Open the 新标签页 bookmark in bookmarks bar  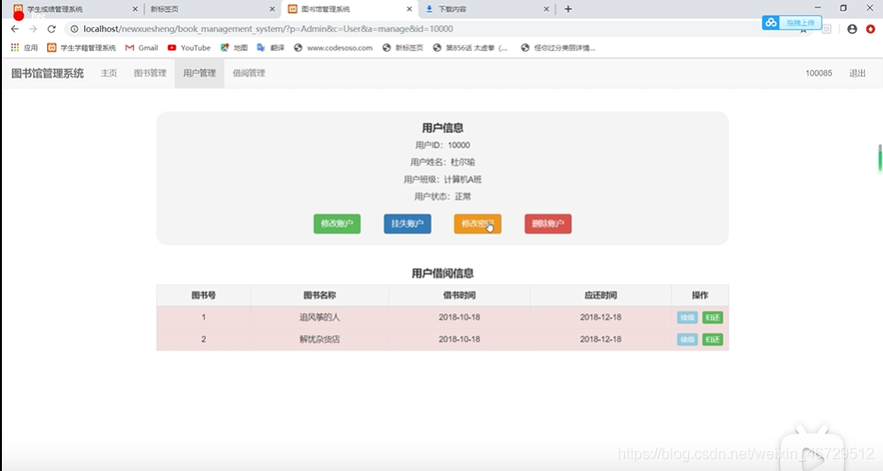tap(402, 48)
